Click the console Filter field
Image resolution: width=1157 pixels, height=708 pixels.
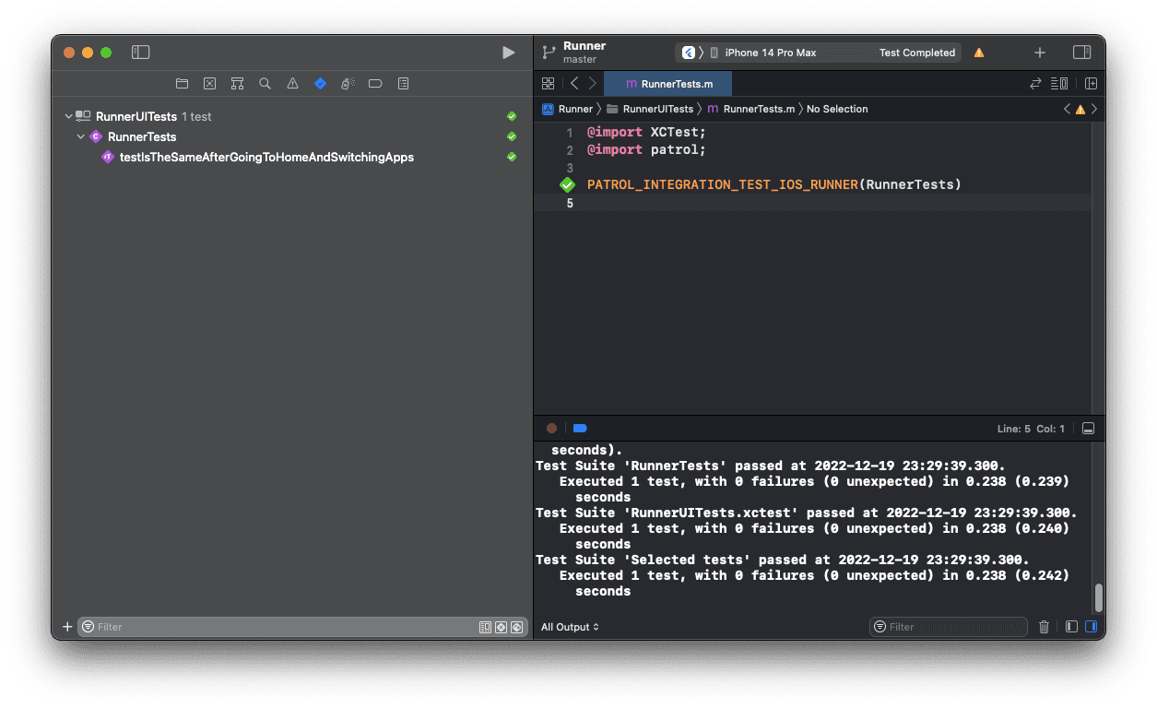[948, 627]
